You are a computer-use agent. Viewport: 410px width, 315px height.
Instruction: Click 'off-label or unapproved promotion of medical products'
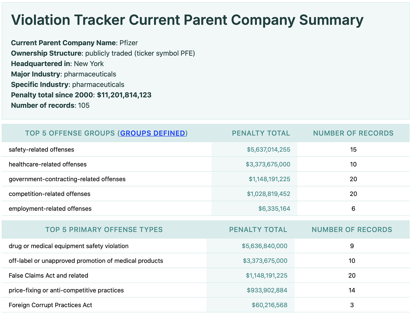point(86,261)
